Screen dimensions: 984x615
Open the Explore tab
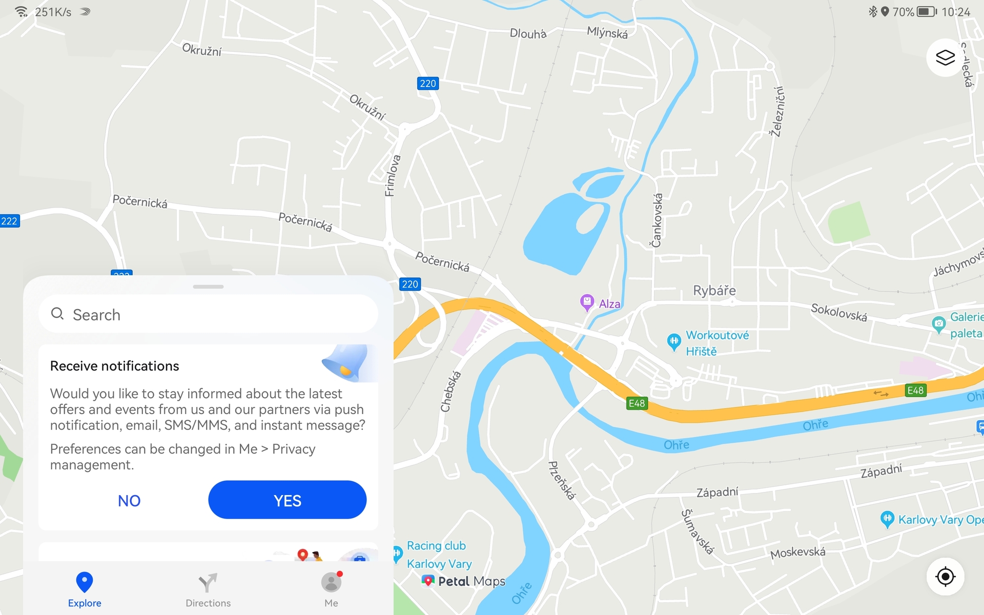[x=85, y=589]
